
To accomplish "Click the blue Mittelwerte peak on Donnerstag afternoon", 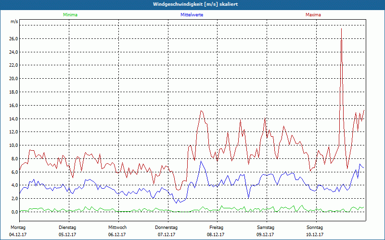I will (x=201, y=161).
